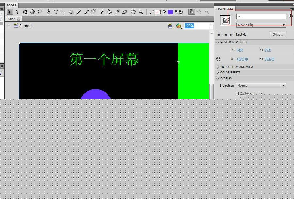Click the 100% zoom field
The height and width of the screenshot is (199, 294).
tap(197, 26)
